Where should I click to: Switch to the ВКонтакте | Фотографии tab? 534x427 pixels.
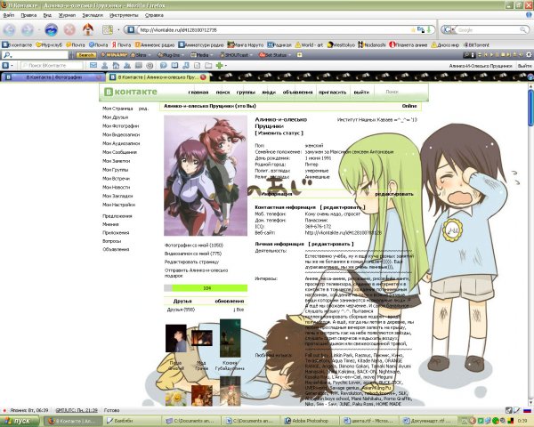coord(53,77)
